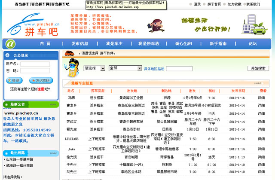The image size is (275, 180).
Task: Click the green @ icon in navigation bar
Action: 10,44
